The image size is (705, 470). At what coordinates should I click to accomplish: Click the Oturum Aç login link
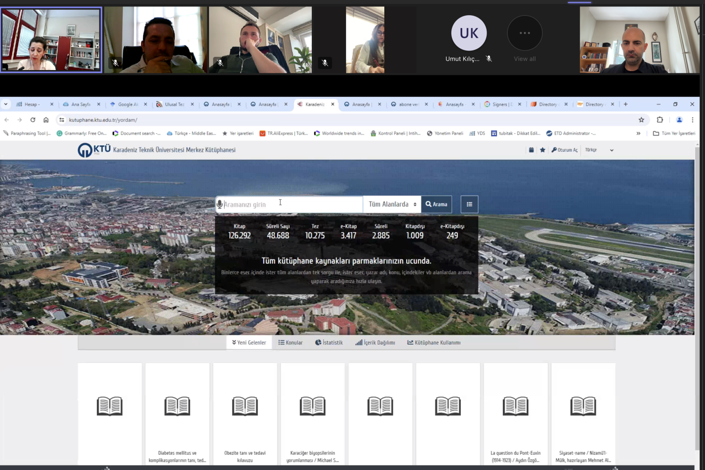pos(564,150)
